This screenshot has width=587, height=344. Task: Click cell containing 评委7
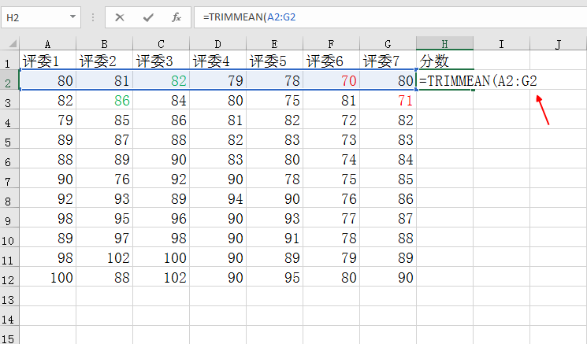[388, 60]
